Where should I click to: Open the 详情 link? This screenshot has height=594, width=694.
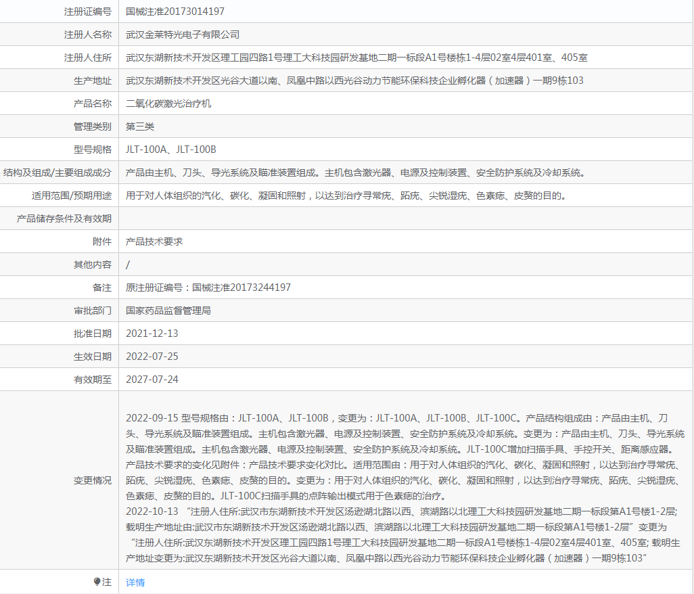pyautogui.click(x=135, y=582)
